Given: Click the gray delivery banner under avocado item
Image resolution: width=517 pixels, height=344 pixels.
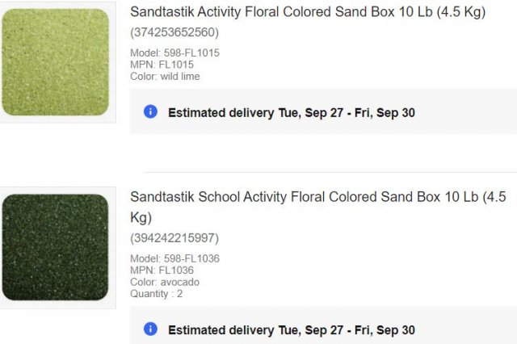Looking at the screenshot, I should (x=323, y=325).
